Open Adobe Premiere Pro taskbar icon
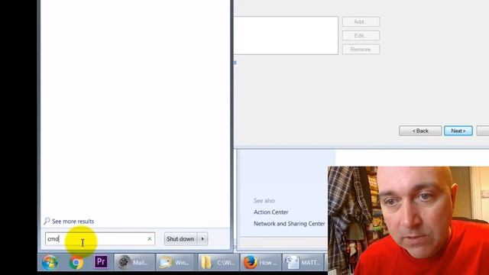489x275 pixels. (x=101, y=261)
